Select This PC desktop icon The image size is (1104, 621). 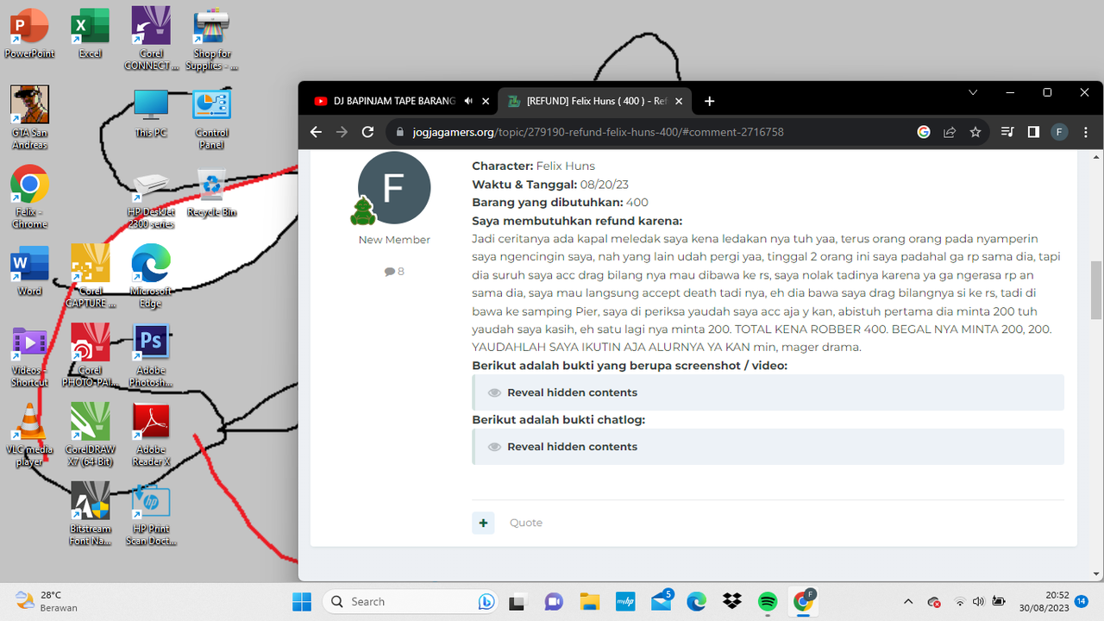tap(151, 112)
